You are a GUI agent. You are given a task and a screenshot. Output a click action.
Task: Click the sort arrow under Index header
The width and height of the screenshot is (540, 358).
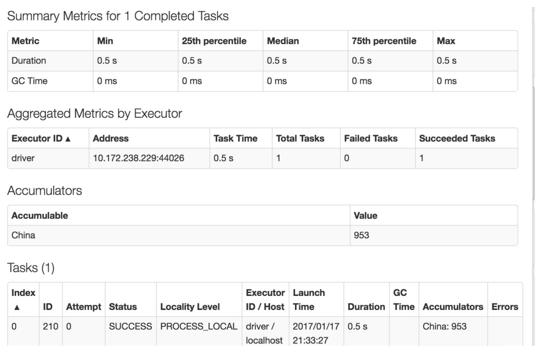click(14, 306)
